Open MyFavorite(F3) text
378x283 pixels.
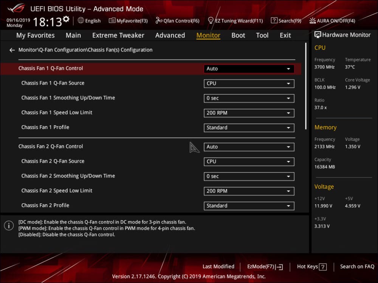[132, 21]
